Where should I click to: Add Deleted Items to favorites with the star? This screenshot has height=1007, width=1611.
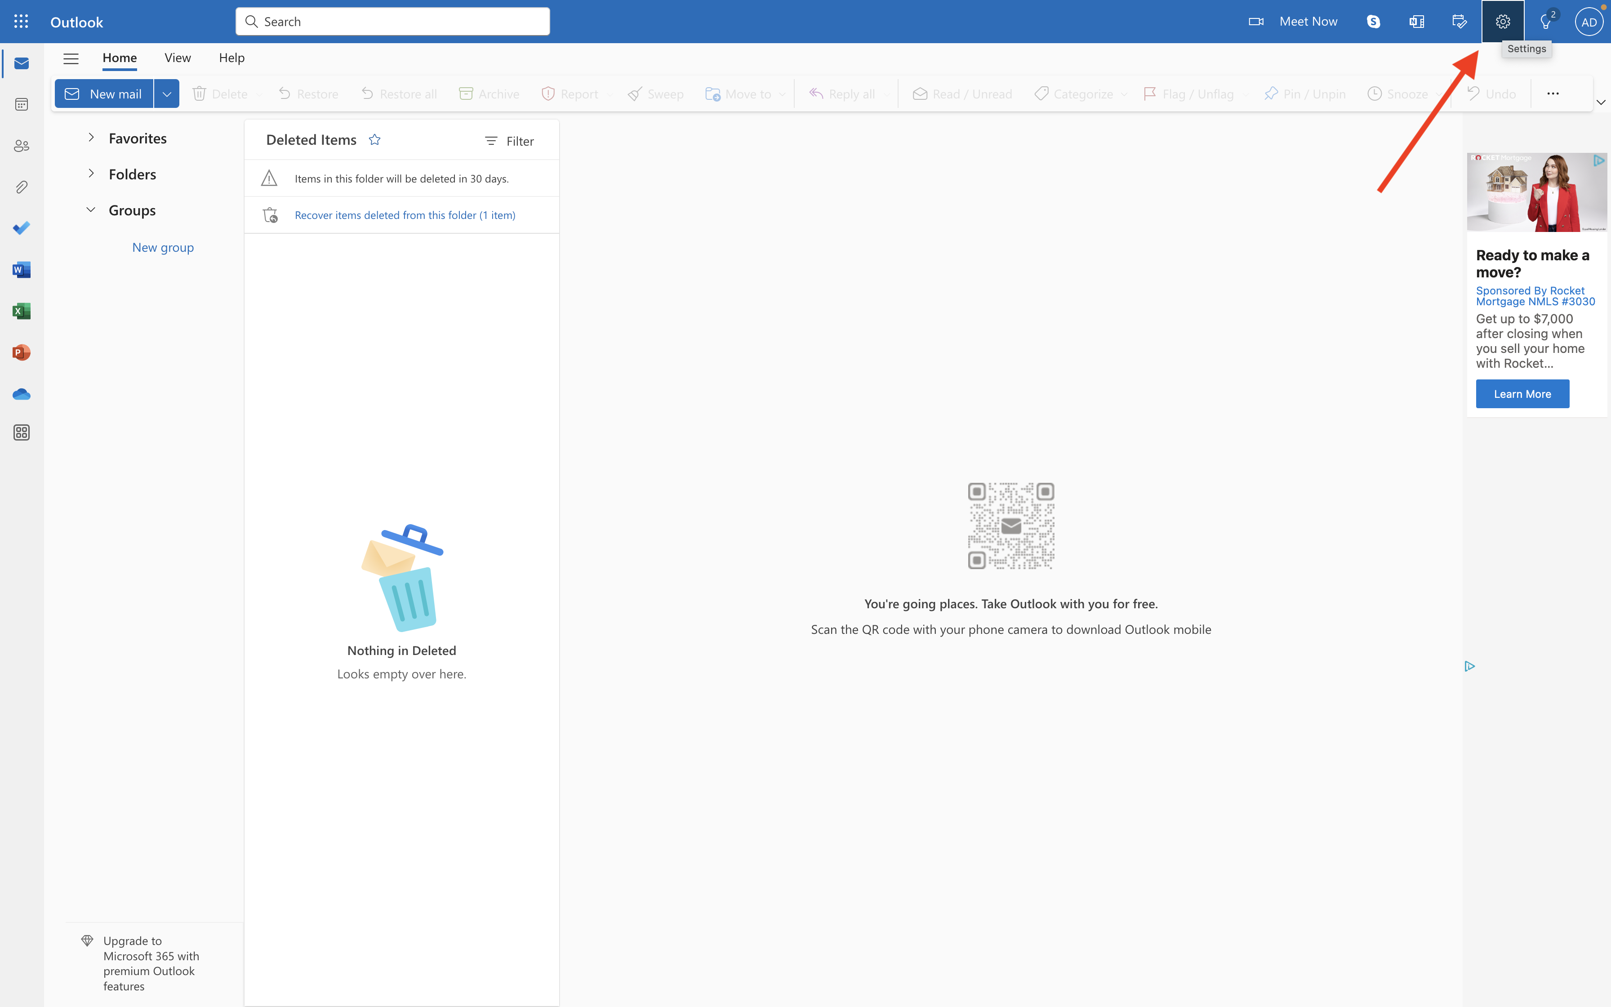tap(375, 140)
